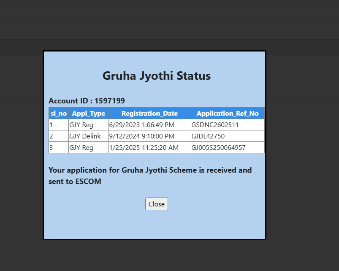339x271 pixels.
Task: Select reference number GJDL42750
Action: (x=208, y=136)
